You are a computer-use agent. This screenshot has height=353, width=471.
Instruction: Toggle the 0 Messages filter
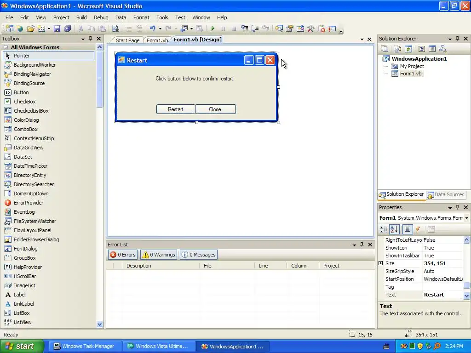pyautogui.click(x=199, y=255)
